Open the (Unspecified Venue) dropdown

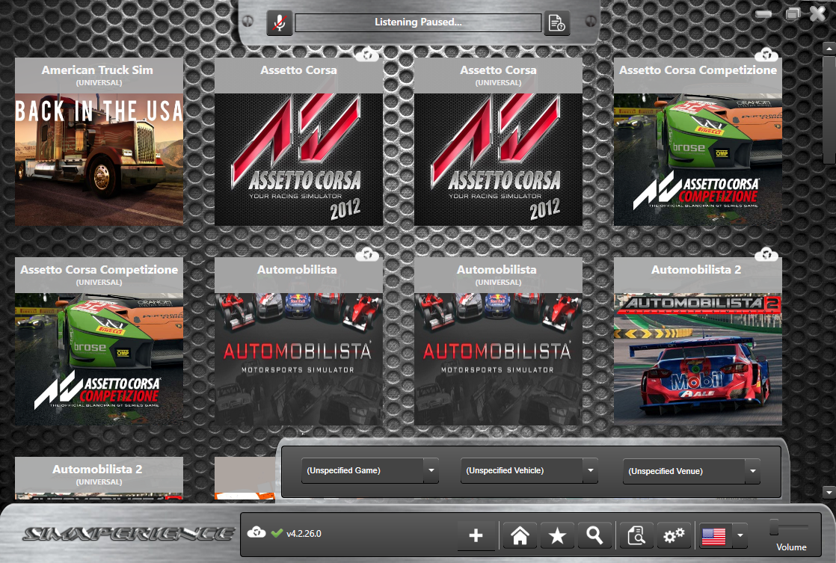(x=753, y=470)
